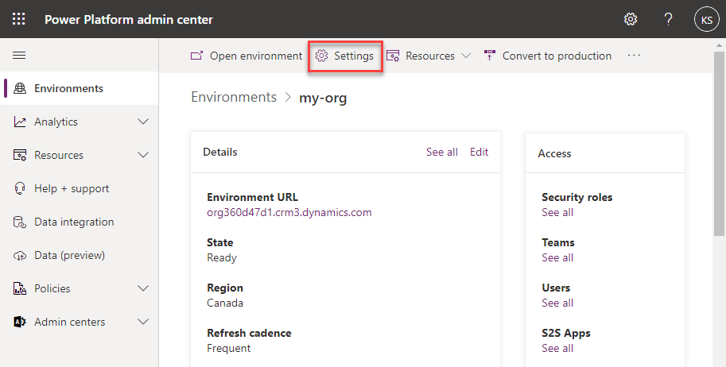Click the Environments globe icon
The width and height of the screenshot is (726, 367).
19,88
